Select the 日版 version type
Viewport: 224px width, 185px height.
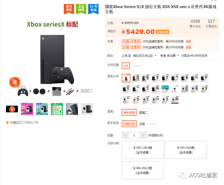[142, 124]
